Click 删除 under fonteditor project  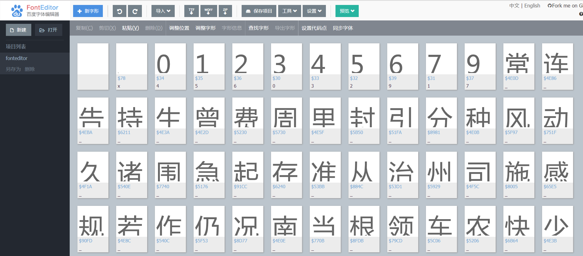[29, 69]
